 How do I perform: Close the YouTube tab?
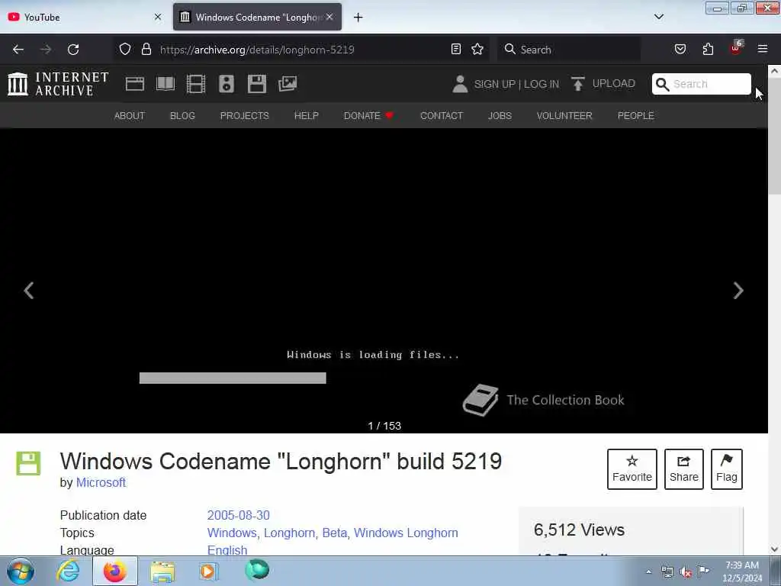pyautogui.click(x=158, y=17)
